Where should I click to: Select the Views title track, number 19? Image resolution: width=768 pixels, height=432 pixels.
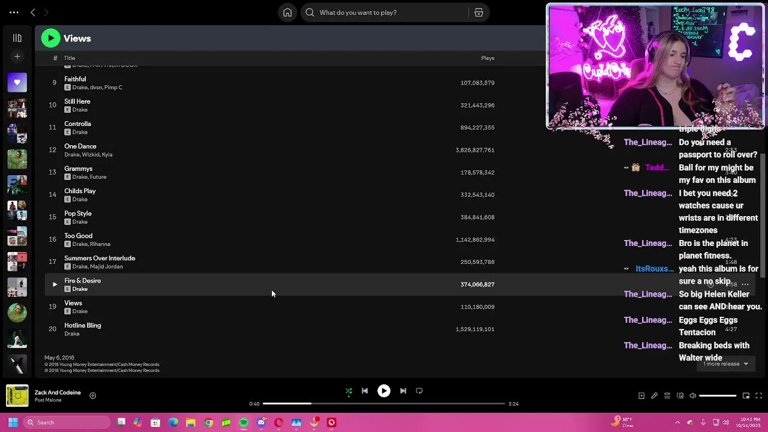(x=73, y=303)
